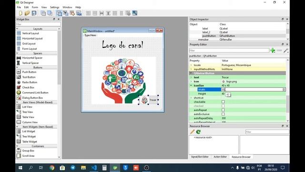Click Type Here in the form menubar
305x172 pixels.
(90, 35)
